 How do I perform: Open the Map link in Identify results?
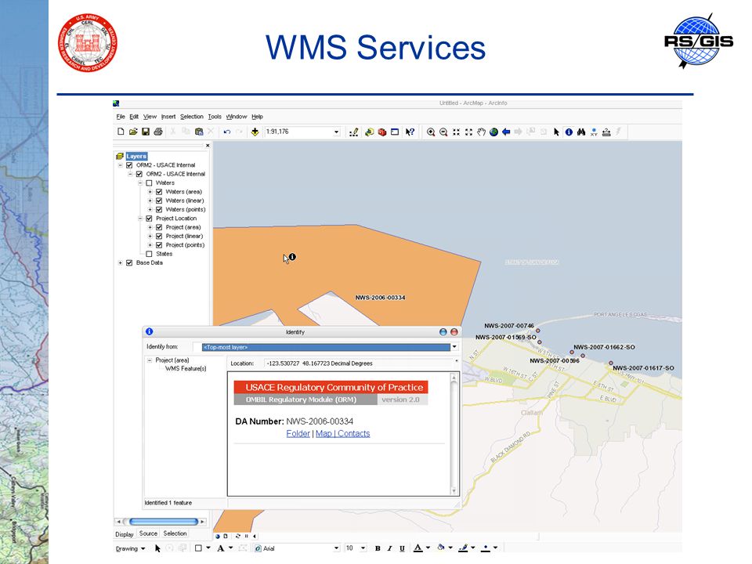click(x=324, y=433)
